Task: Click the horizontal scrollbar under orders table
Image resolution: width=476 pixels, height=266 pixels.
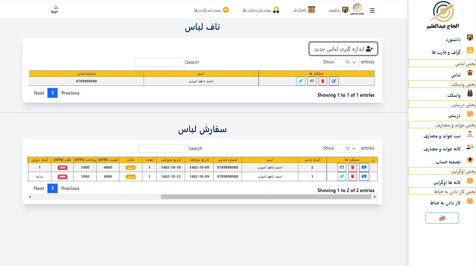Action: [266, 197]
